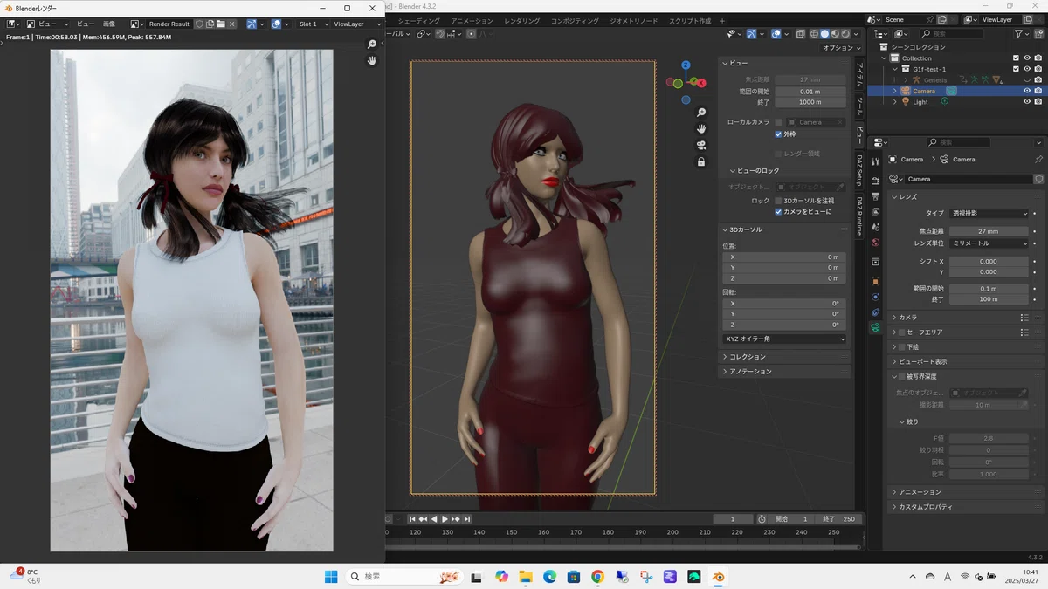Click fake user shield in render window
Image resolution: width=1048 pixels, height=589 pixels.
(198, 24)
